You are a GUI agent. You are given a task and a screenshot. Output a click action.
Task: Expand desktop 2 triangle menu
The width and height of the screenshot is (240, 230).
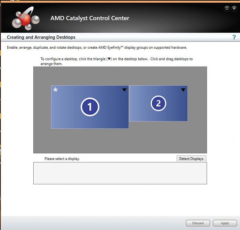coord(183,90)
